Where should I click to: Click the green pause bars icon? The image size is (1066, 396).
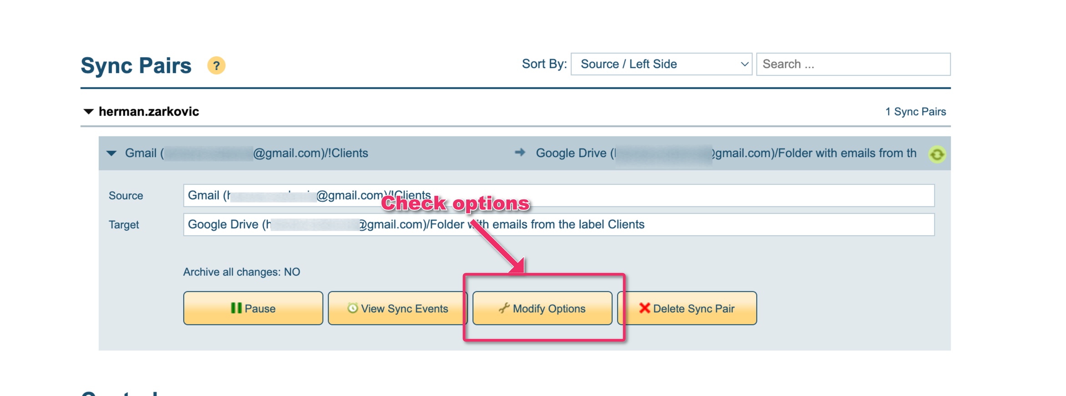click(x=236, y=308)
